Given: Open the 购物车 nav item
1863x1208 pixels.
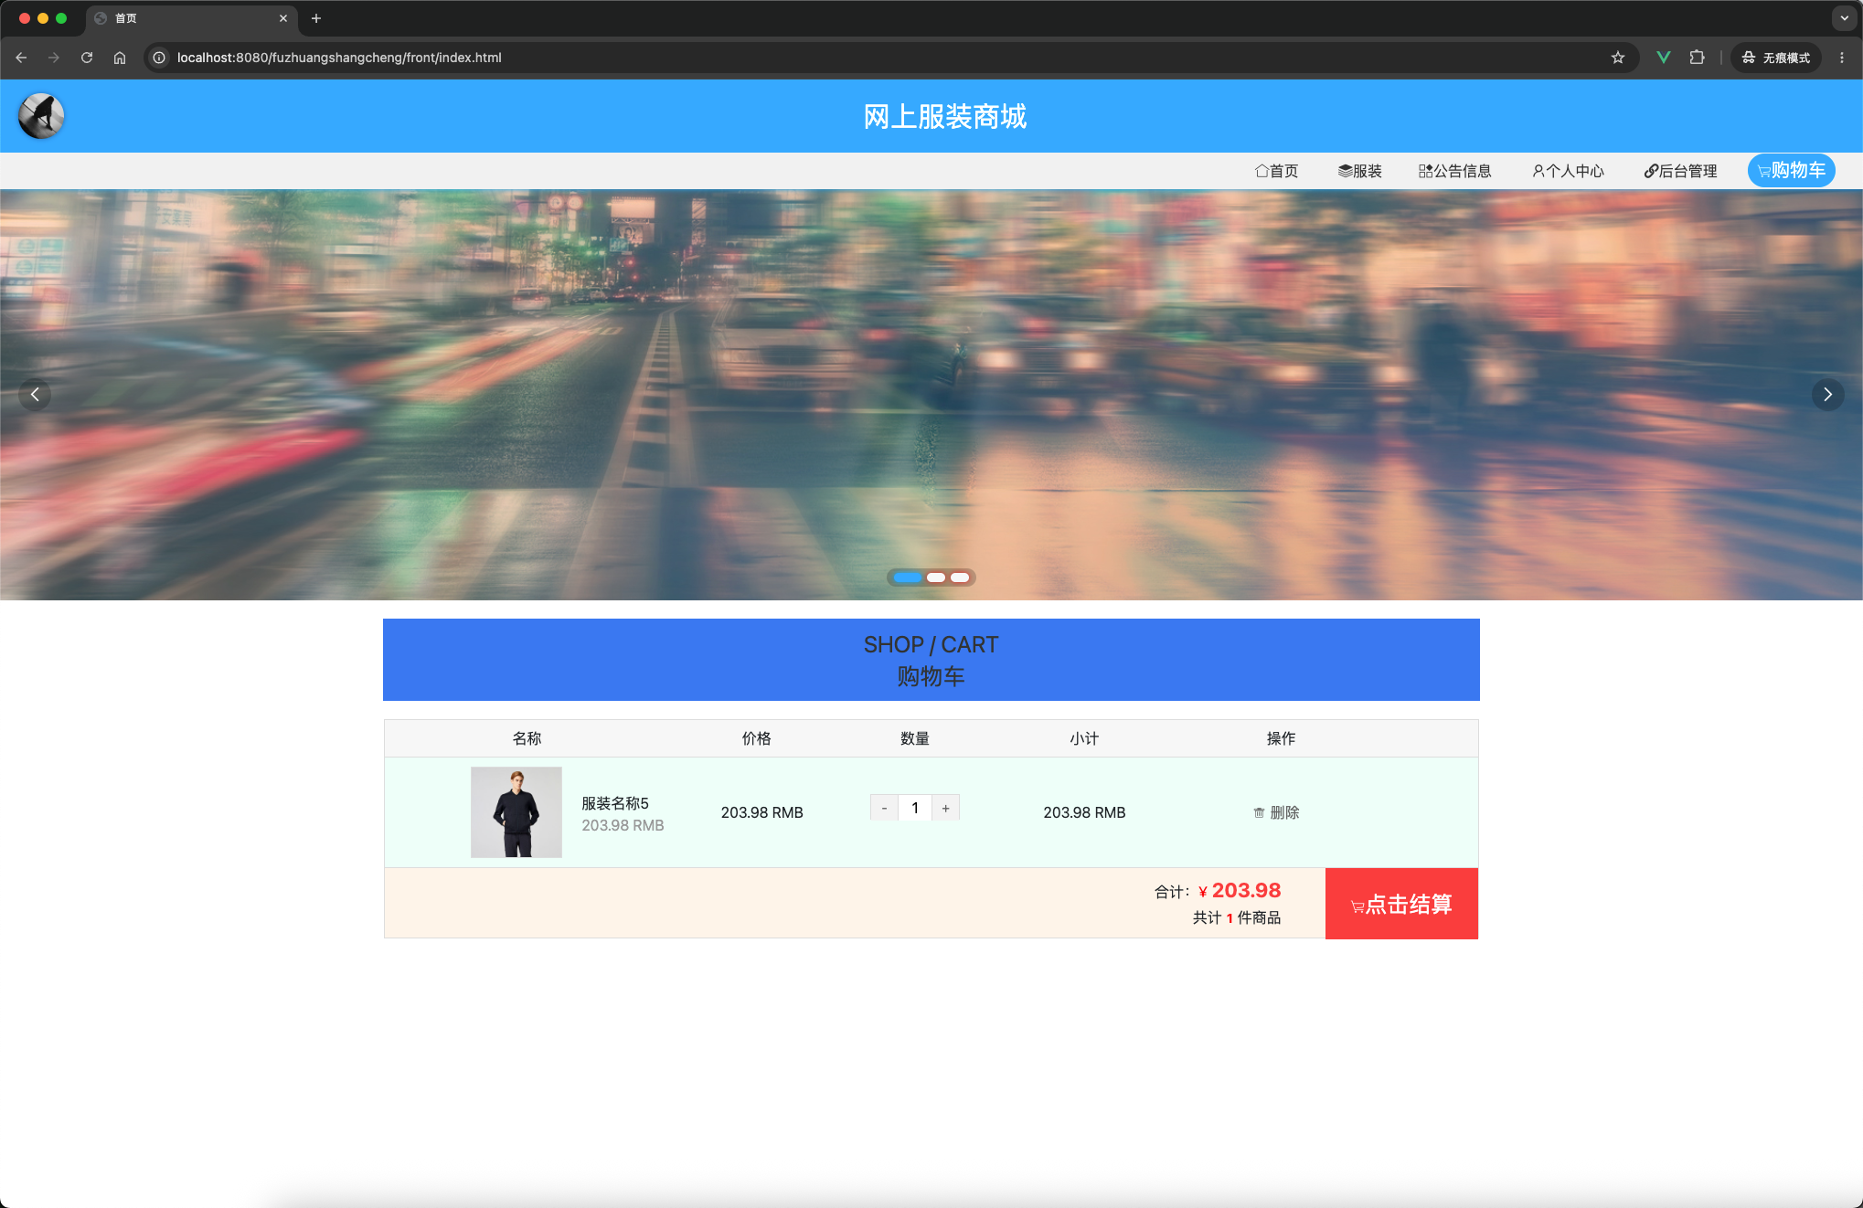Looking at the screenshot, I should [1792, 171].
